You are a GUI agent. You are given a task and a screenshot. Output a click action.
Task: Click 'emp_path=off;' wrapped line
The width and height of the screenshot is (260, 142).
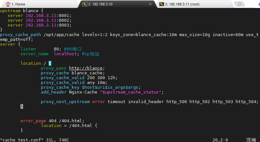pyautogui.click(x=16, y=40)
